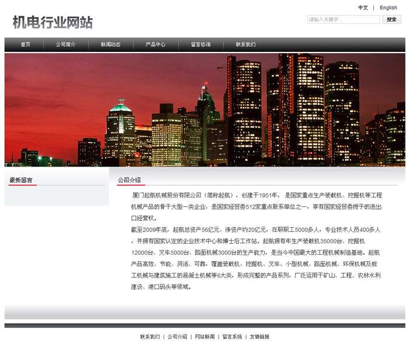Open footer link 联系我们
The width and height of the screenshot is (409, 354).
[150, 337]
